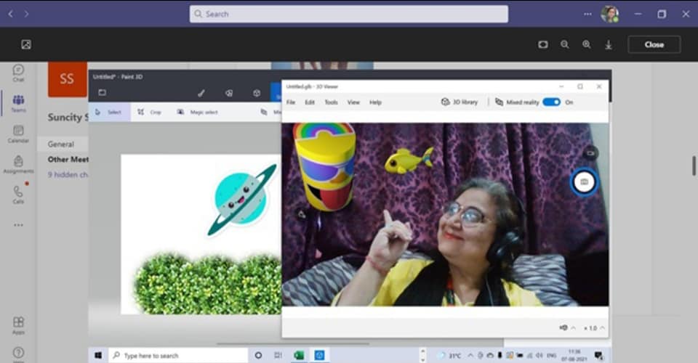Open File menu in 3D Viewer
The width and height of the screenshot is (698, 363).
tap(291, 102)
